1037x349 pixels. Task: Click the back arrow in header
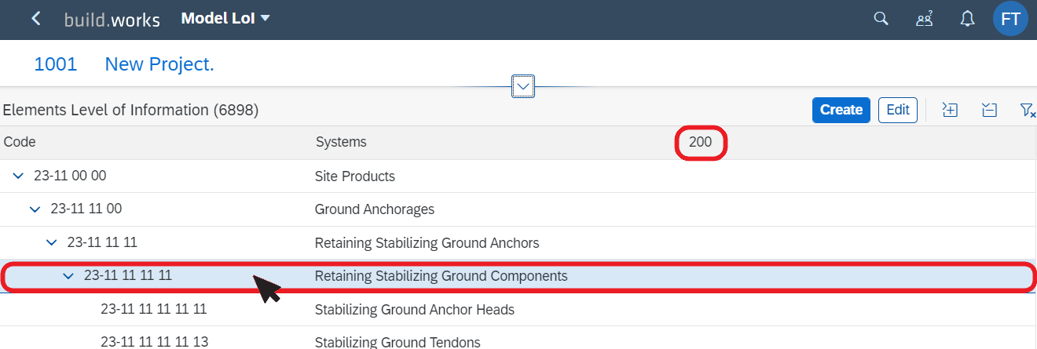tap(36, 19)
